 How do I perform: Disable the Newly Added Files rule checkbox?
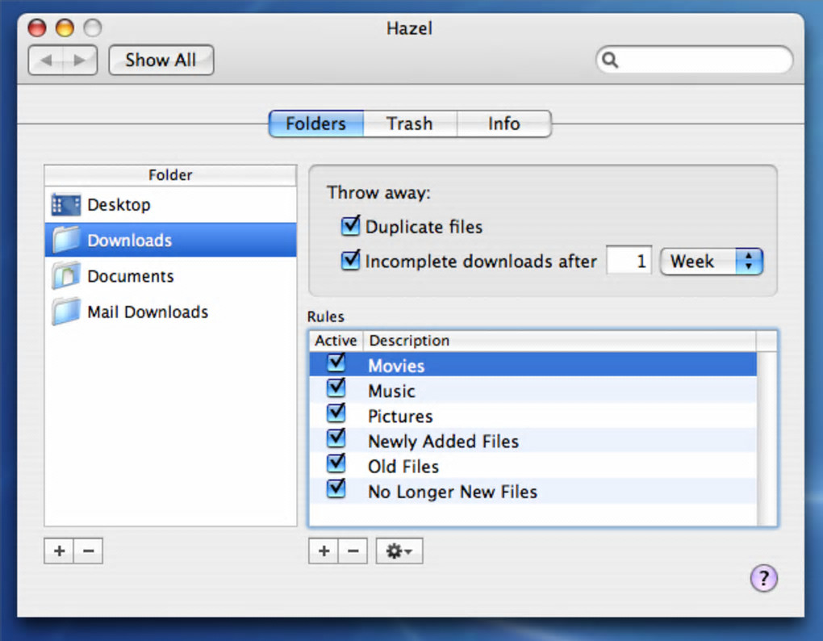tap(336, 439)
